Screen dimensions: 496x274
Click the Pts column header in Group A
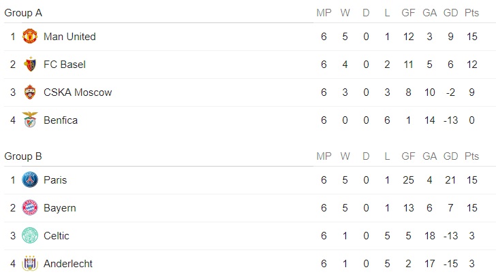[x=471, y=13]
